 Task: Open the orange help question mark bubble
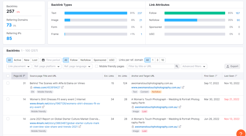[x=242, y=133]
